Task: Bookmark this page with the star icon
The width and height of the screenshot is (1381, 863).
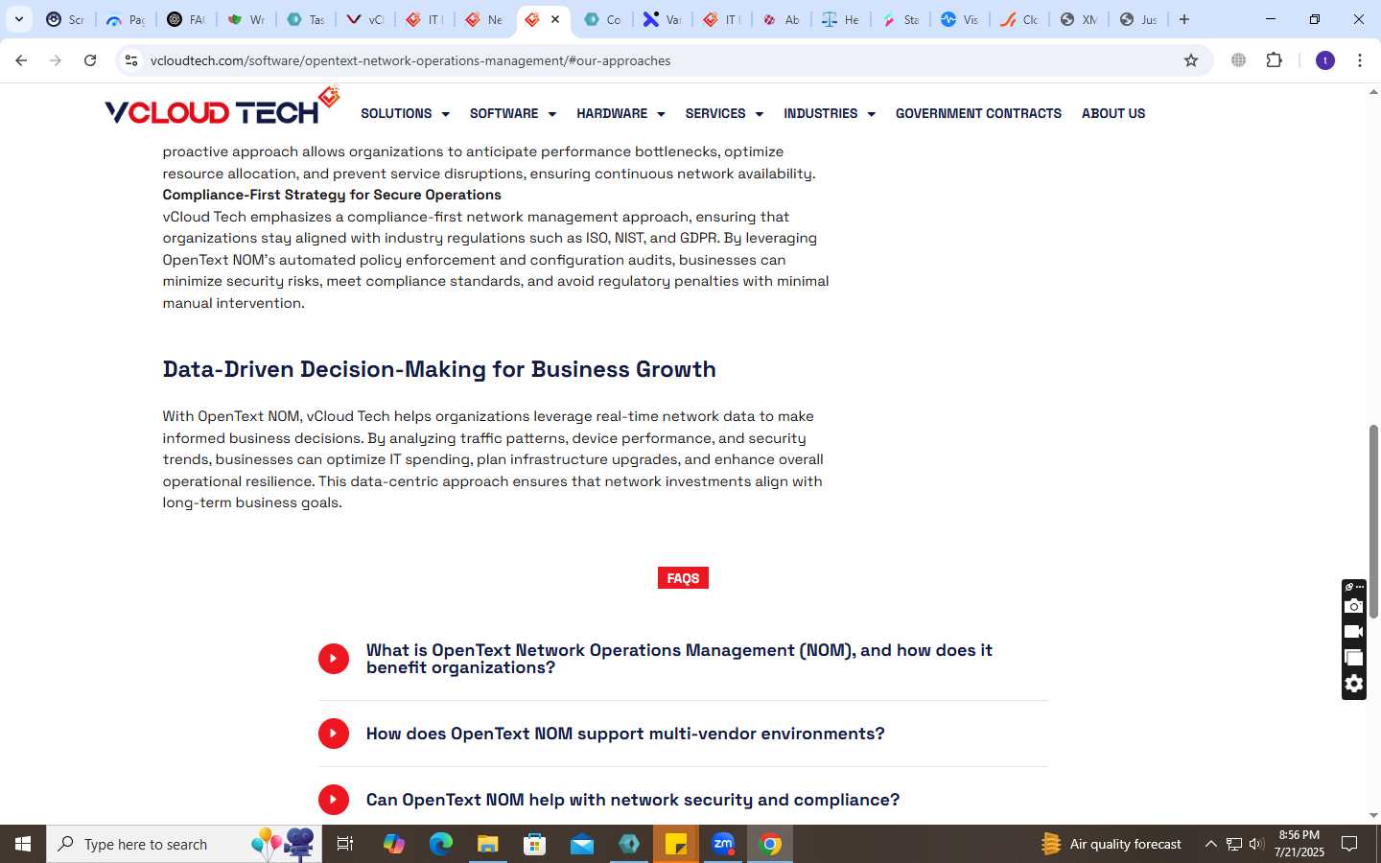Action: tap(1191, 60)
